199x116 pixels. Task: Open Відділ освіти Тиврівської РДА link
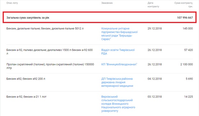tap(118, 52)
